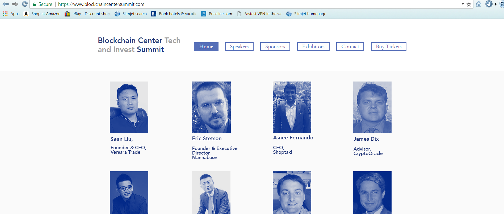The height and width of the screenshot is (214, 504).
Task: Open the Apps grid shortcut
Action: click(11, 14)
